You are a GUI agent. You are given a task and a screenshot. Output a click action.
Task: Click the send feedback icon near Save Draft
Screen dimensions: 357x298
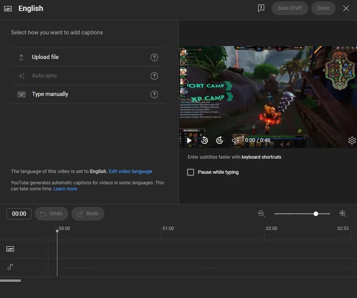pos(262,8)
